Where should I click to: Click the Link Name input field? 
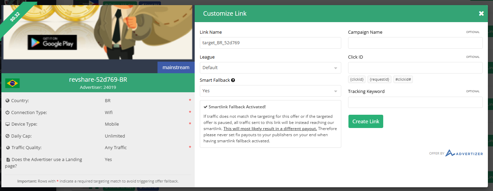pos(270,43)
